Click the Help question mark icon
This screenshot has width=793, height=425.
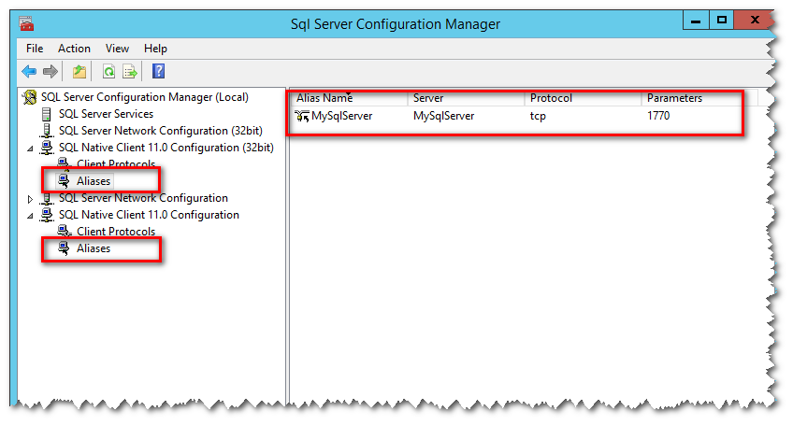click(158, 71)
